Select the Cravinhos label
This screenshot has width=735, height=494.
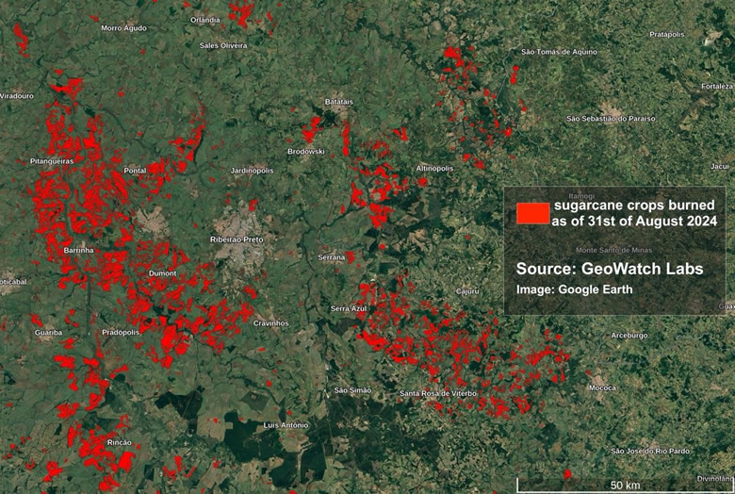pyautogui.click(x=270, y=323)
